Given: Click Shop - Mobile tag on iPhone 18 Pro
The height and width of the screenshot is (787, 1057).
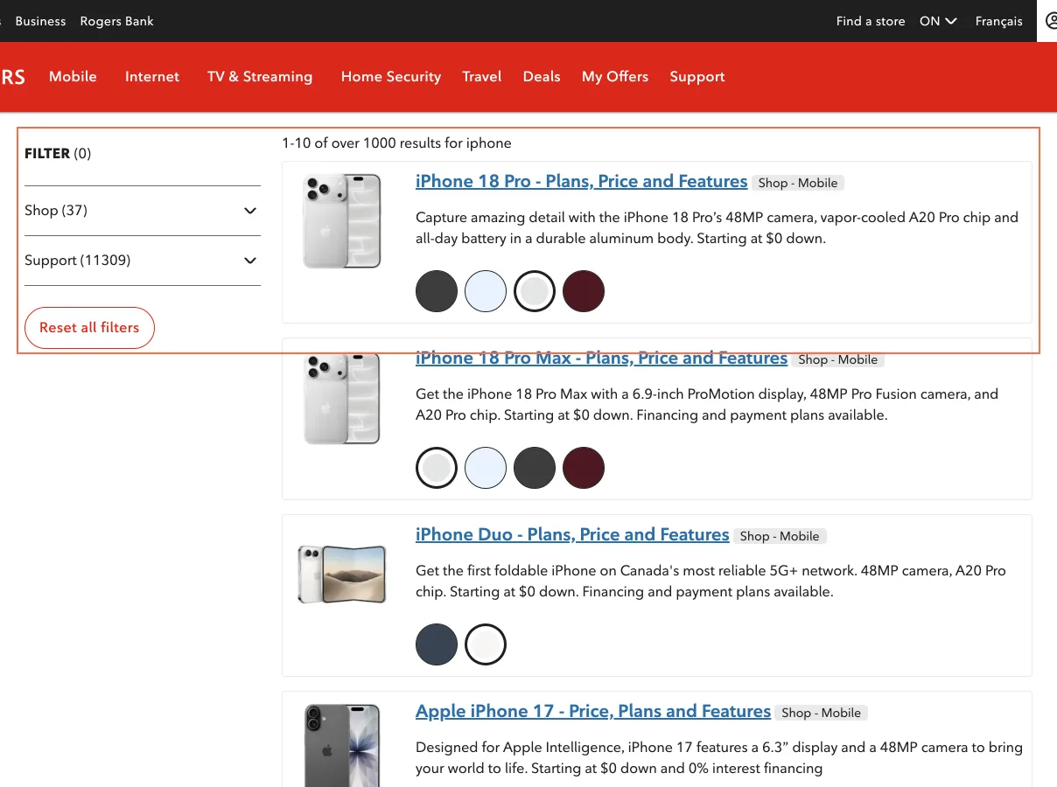Looking at the screenshot, I should [798, 183].
